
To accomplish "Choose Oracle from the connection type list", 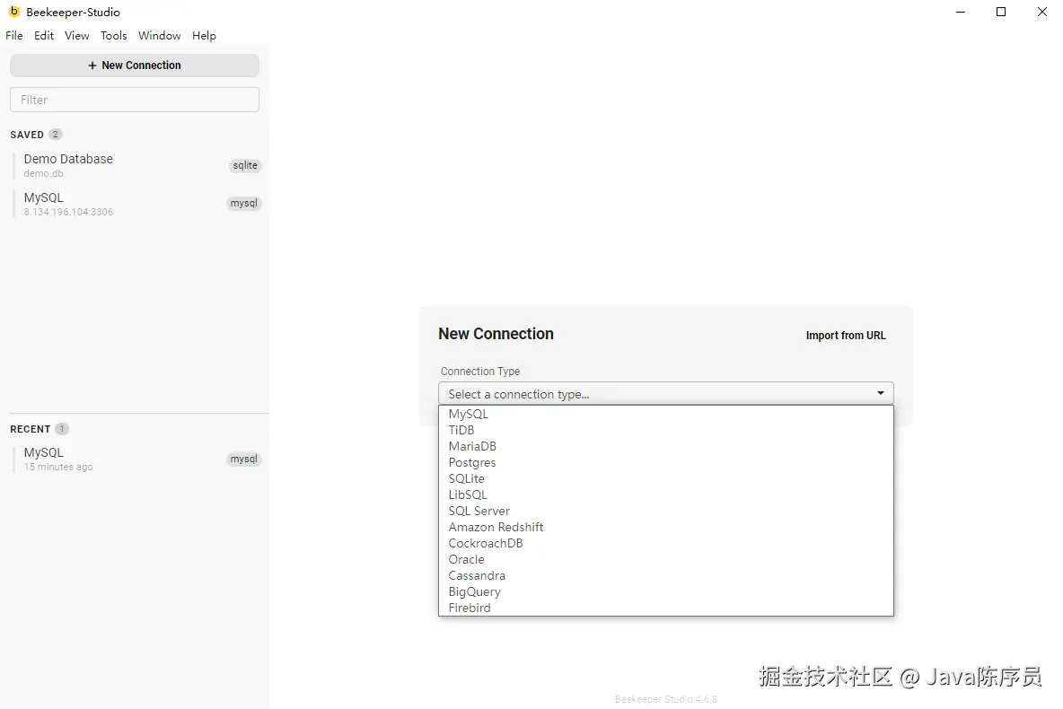I will point(666,560).
